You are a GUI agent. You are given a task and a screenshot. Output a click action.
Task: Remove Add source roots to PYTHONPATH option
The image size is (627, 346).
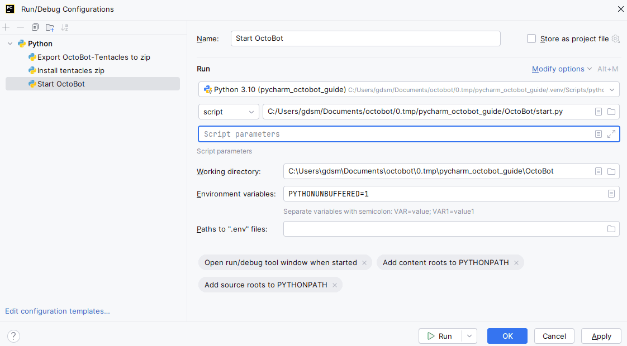coord(335,285)
